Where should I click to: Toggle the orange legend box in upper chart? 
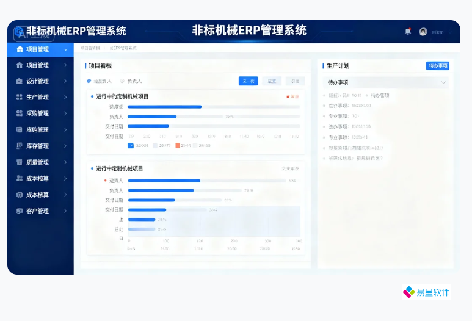click(178, 146)
